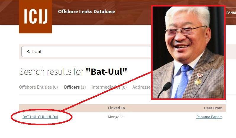Click the ICIJ logo
This screenshot has width=236, height=138.
(35, 17)
